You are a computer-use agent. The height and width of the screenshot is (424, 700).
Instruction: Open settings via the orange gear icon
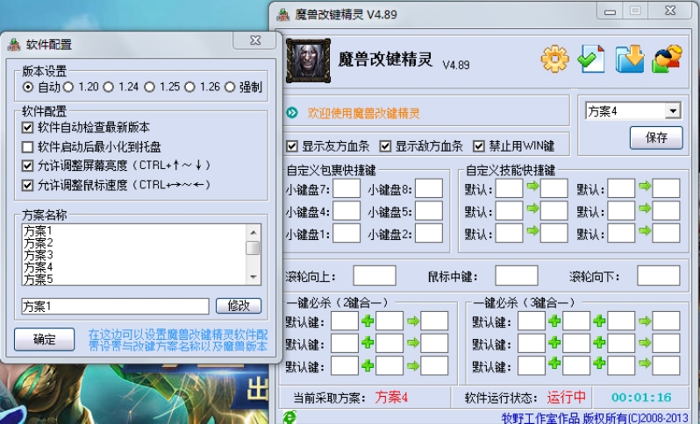[x=555, y=59]
